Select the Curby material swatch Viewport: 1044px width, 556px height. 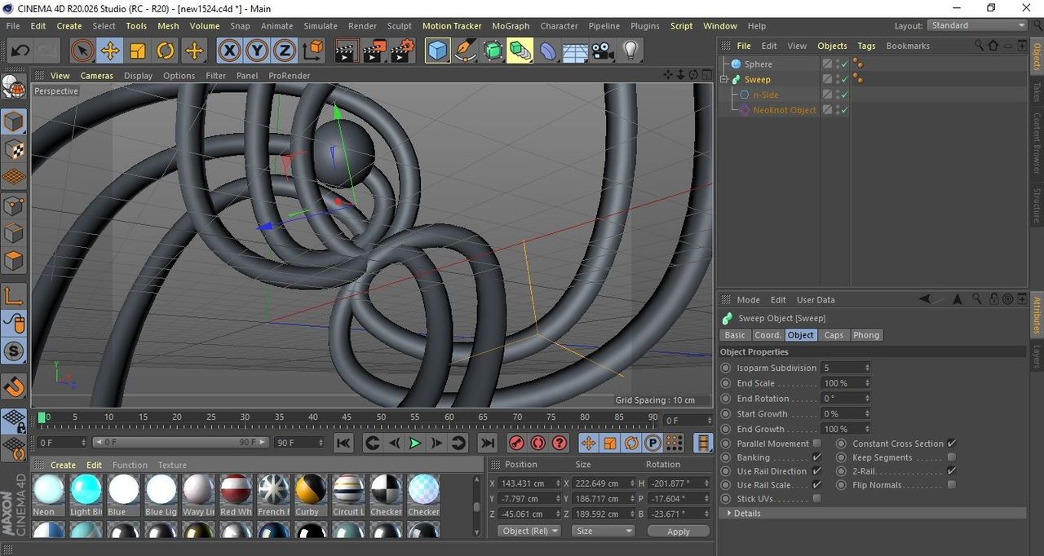pos(311,490)
